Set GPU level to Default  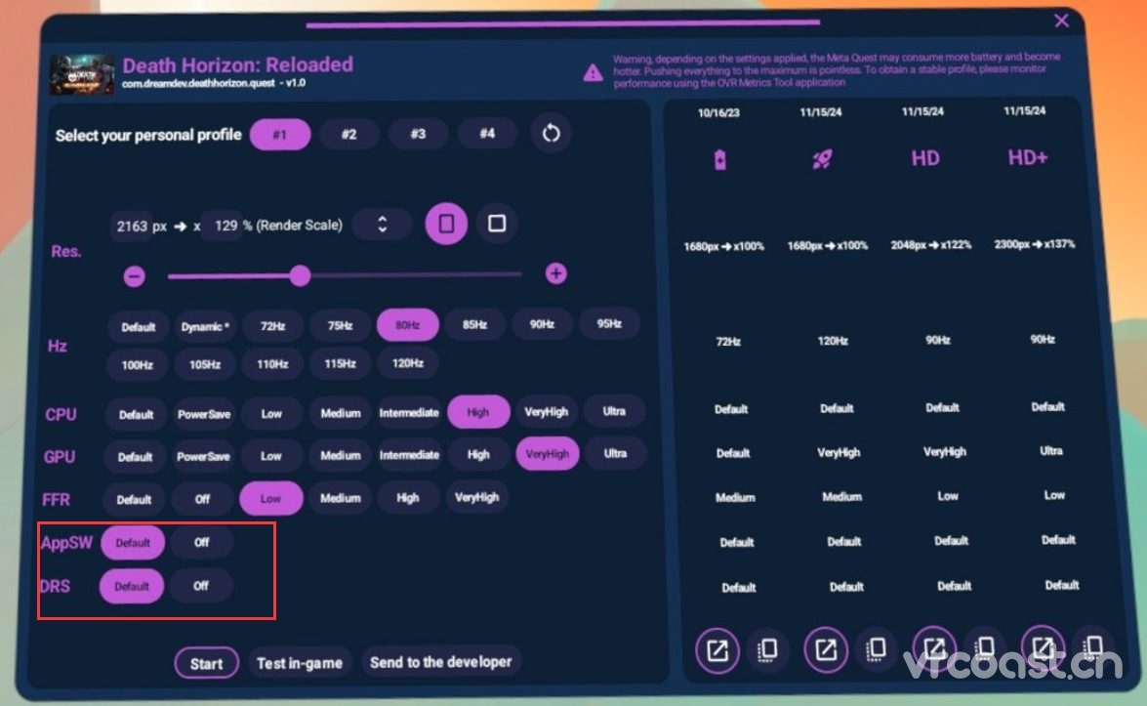coord(136,457)
